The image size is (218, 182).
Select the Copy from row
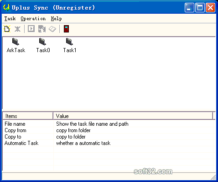pos(108,130)
